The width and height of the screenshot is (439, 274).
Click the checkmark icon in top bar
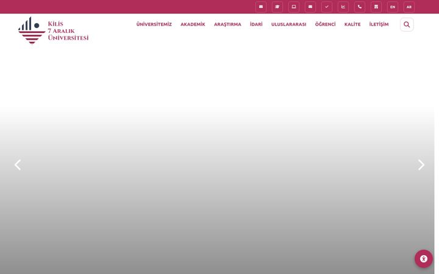pos(327,7)
